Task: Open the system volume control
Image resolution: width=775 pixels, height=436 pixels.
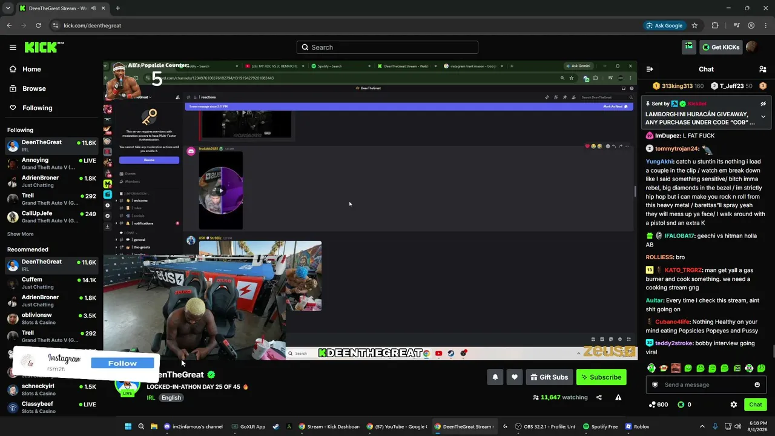Action: [739, 426]
